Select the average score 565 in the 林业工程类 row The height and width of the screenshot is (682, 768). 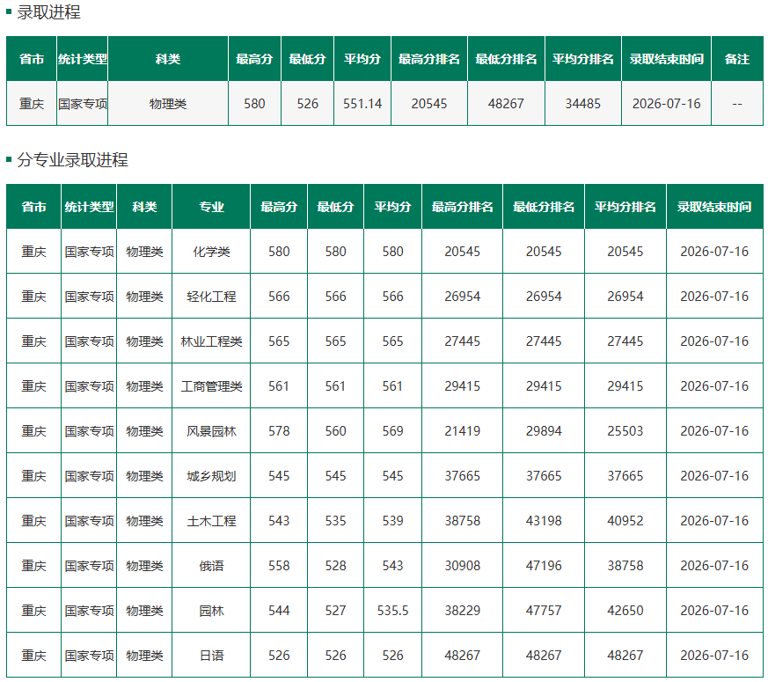[392, 341]
